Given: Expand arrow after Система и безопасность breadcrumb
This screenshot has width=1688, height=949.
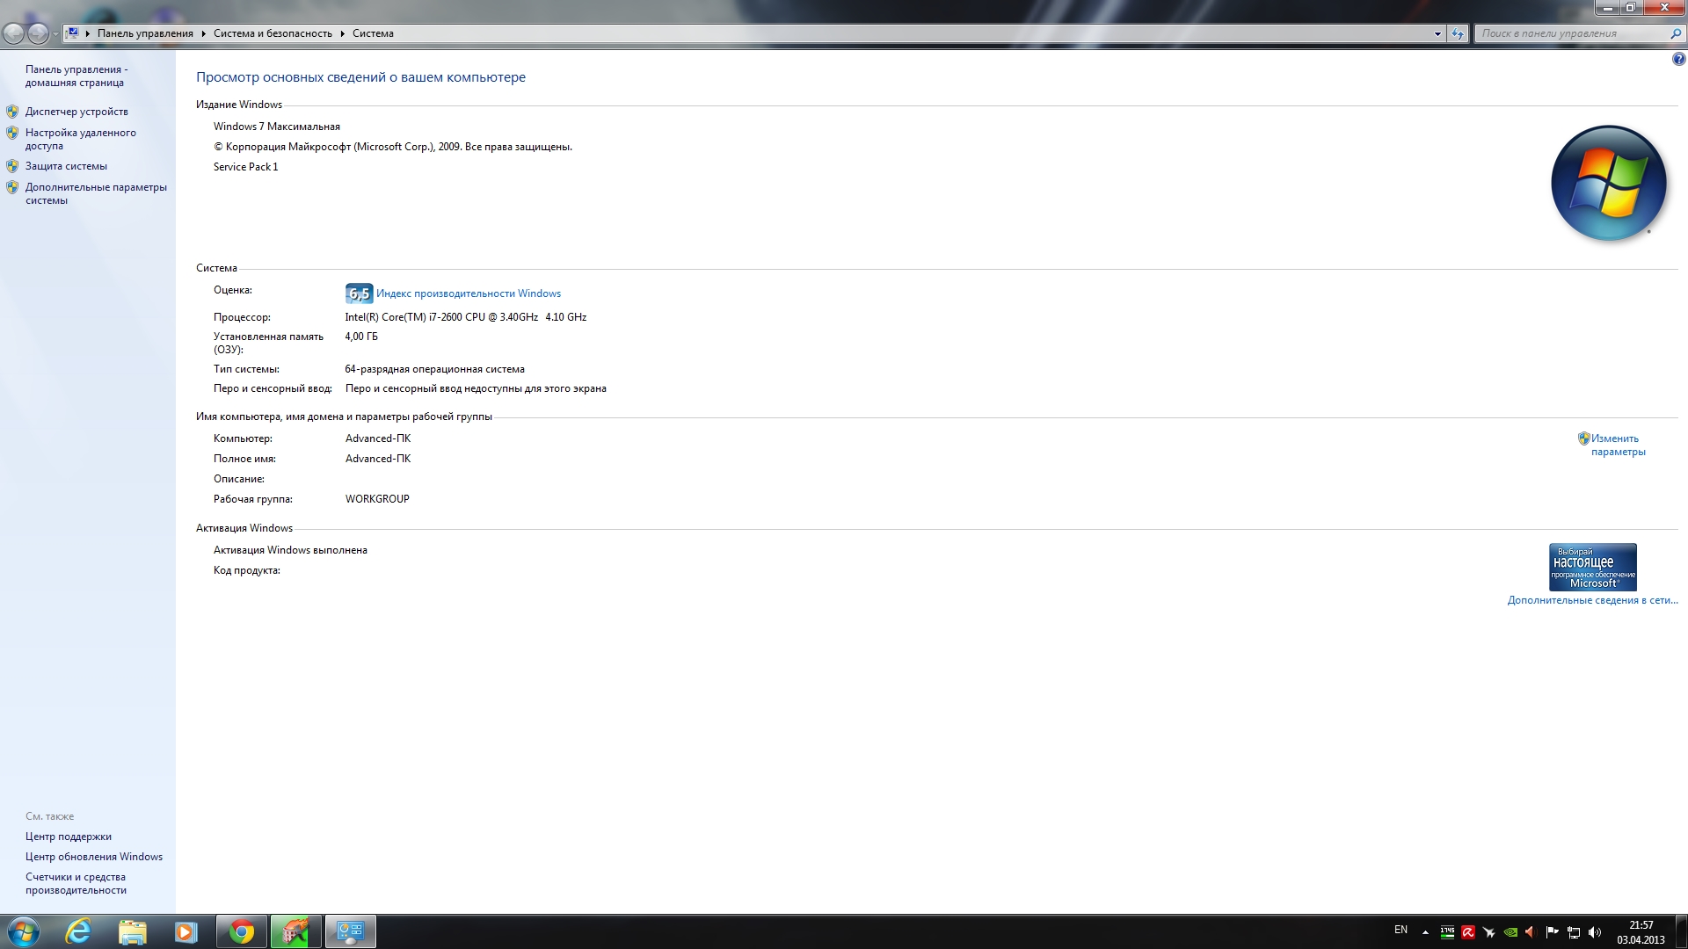Looking at the screenshot, I should click(342, 33).
